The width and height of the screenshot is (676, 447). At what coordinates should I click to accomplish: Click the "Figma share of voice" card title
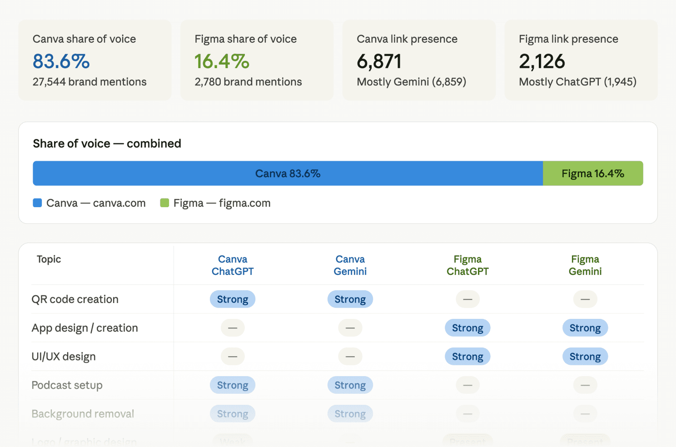click(246, 39)
